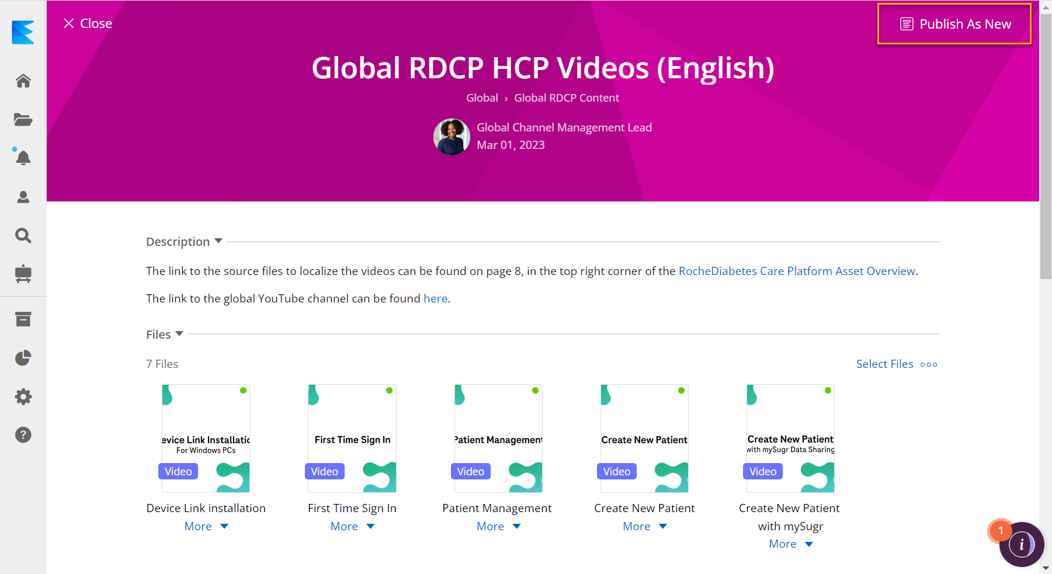
Task: Open search magnifier icon in sidebar
Action: (x=23, y=235)
